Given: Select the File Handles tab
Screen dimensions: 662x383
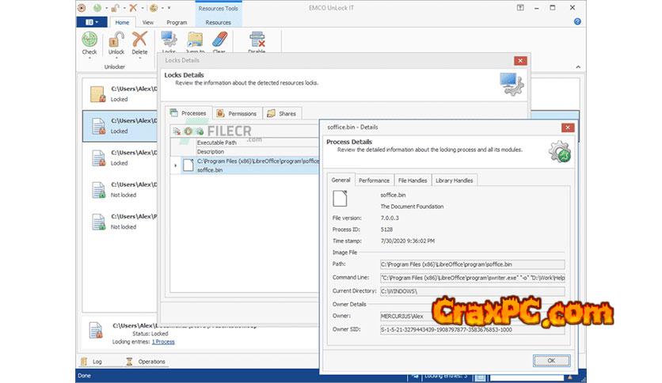Looking at the screenshot, I should click(x=412, y=180).
